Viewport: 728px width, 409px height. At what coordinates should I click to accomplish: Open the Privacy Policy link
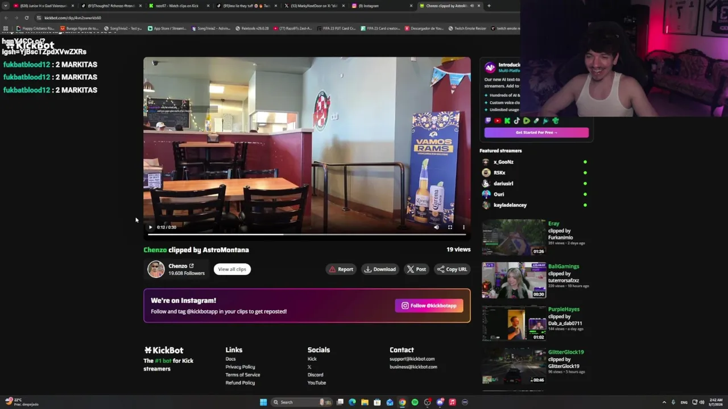[240, 367]
